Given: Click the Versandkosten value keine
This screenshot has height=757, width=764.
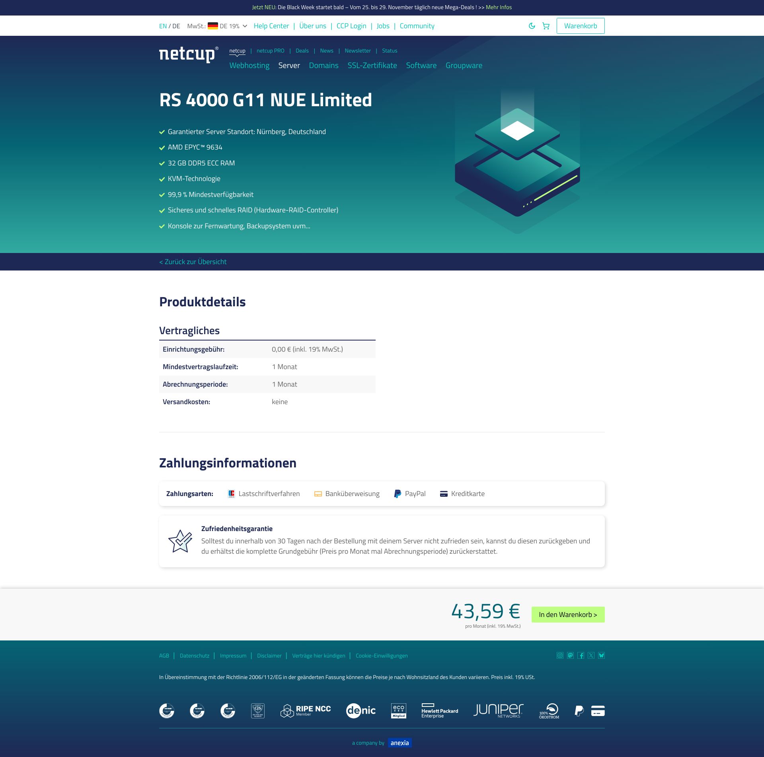Looking at the screenshot, I should click(x=280, y=402).
